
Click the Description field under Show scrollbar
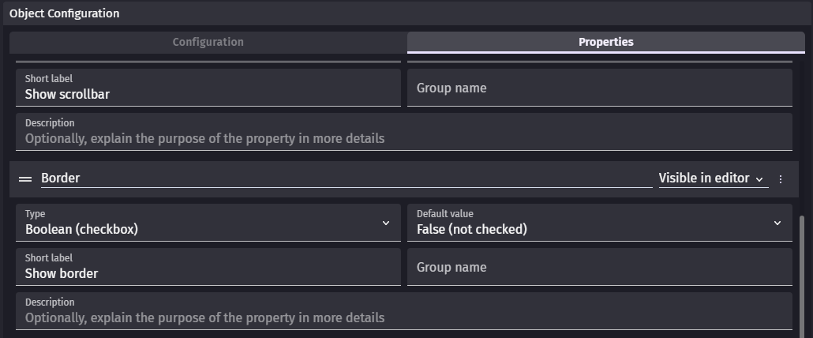[x=404, y=132]
